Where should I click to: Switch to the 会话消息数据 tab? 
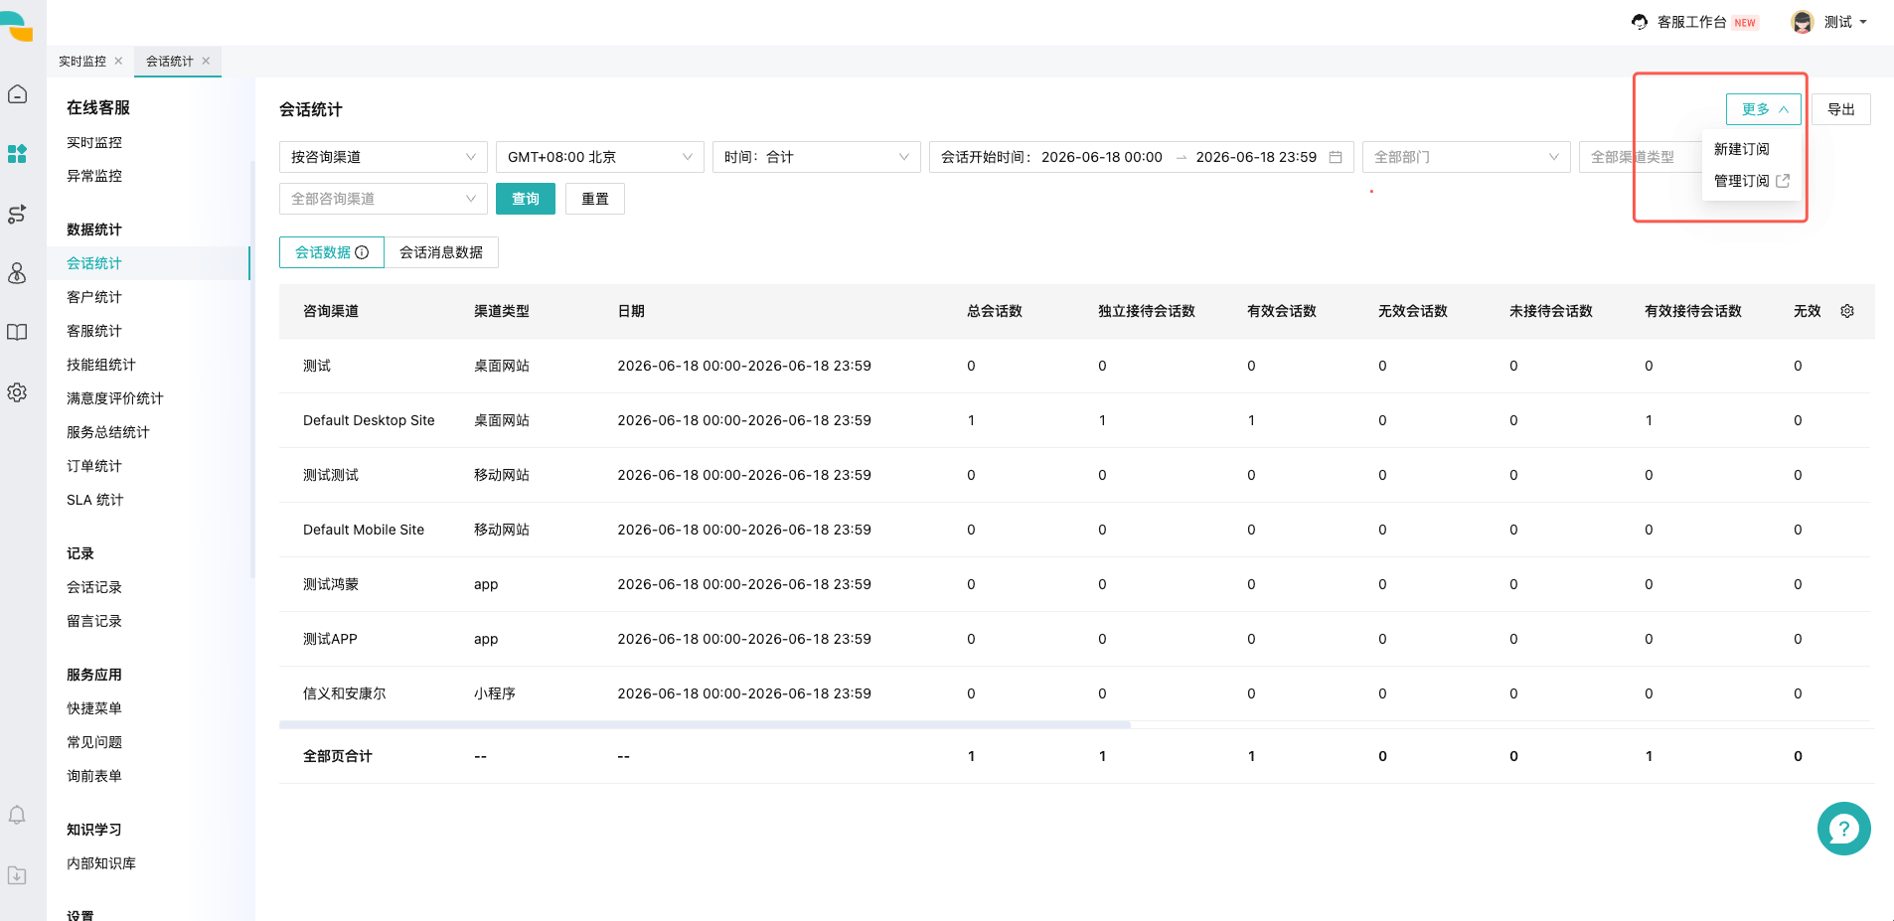tap(441, 252)
